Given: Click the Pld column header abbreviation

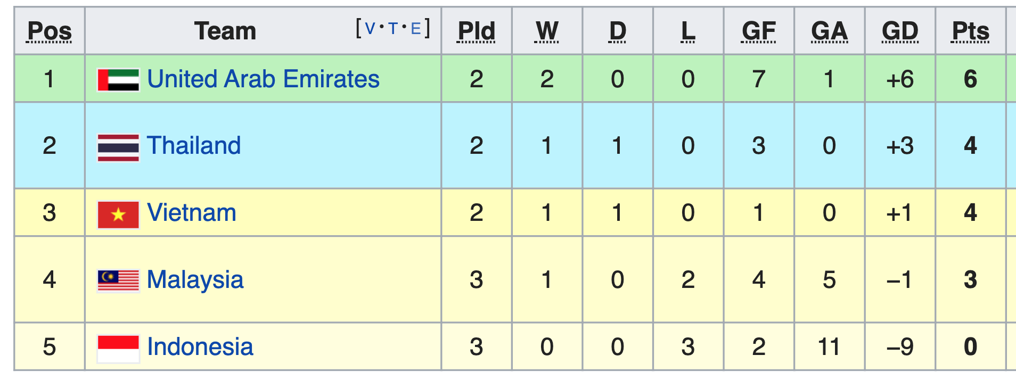Looking at the screenshot, I should pos(477,31).
